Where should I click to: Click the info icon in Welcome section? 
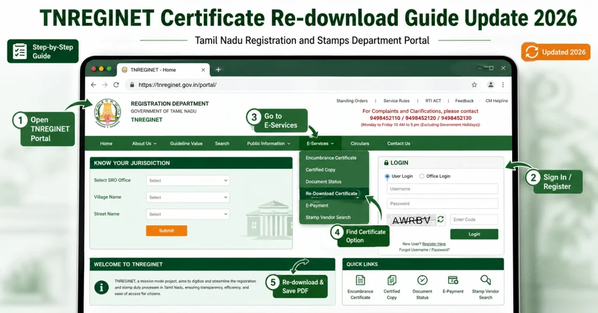(x=102, y=287)
